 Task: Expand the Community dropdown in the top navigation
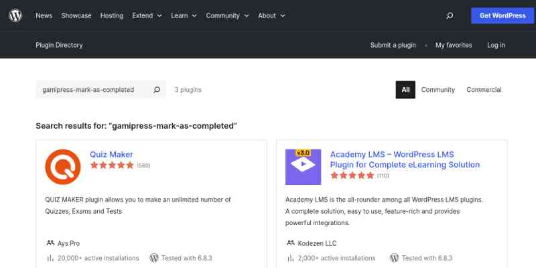point(227,15)
